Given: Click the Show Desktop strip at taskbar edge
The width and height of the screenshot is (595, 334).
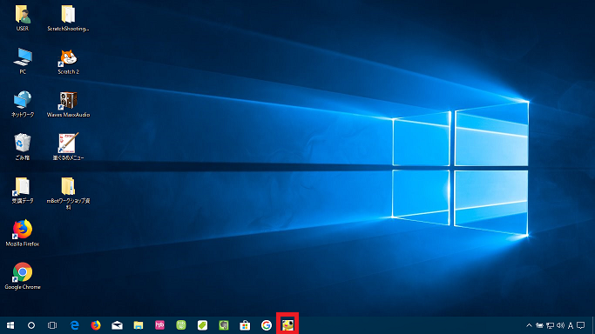Looking at the screenshot, I should [x=593, y=325].
